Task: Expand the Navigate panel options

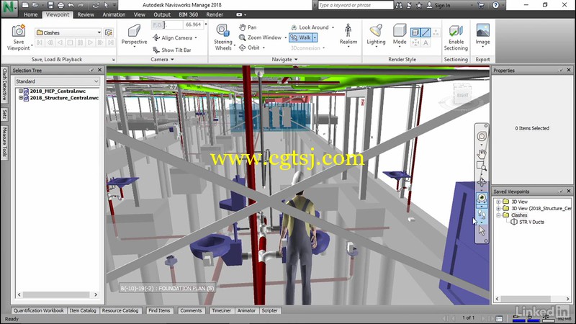Action: pyautogui.click(x=284, y=60)
